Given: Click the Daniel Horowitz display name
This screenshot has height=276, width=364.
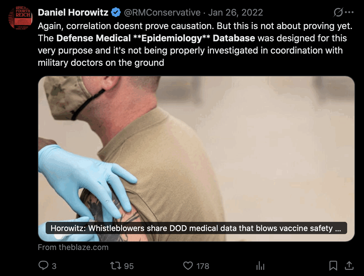Looking at the screenshot, I should (x=73, y=13).
